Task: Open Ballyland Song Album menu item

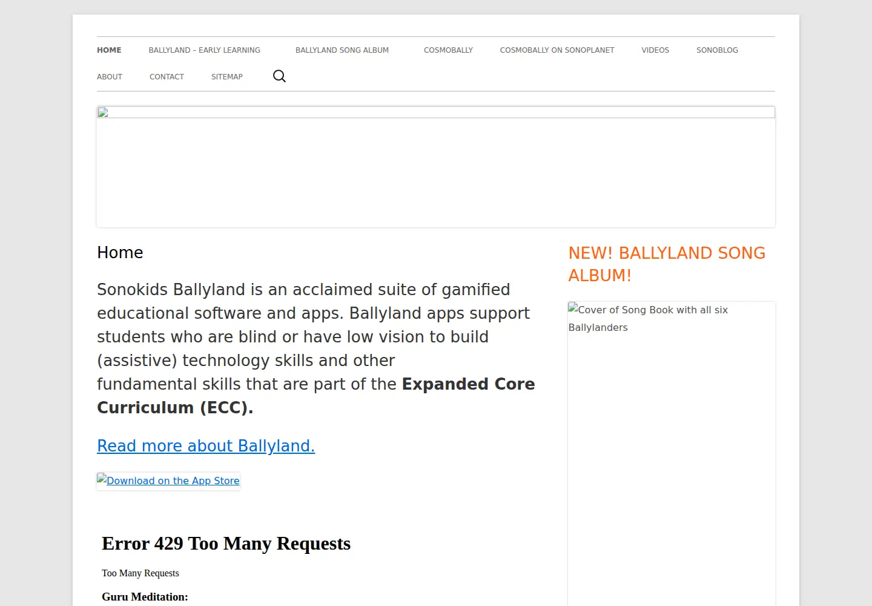Action: tap(342, 50)
